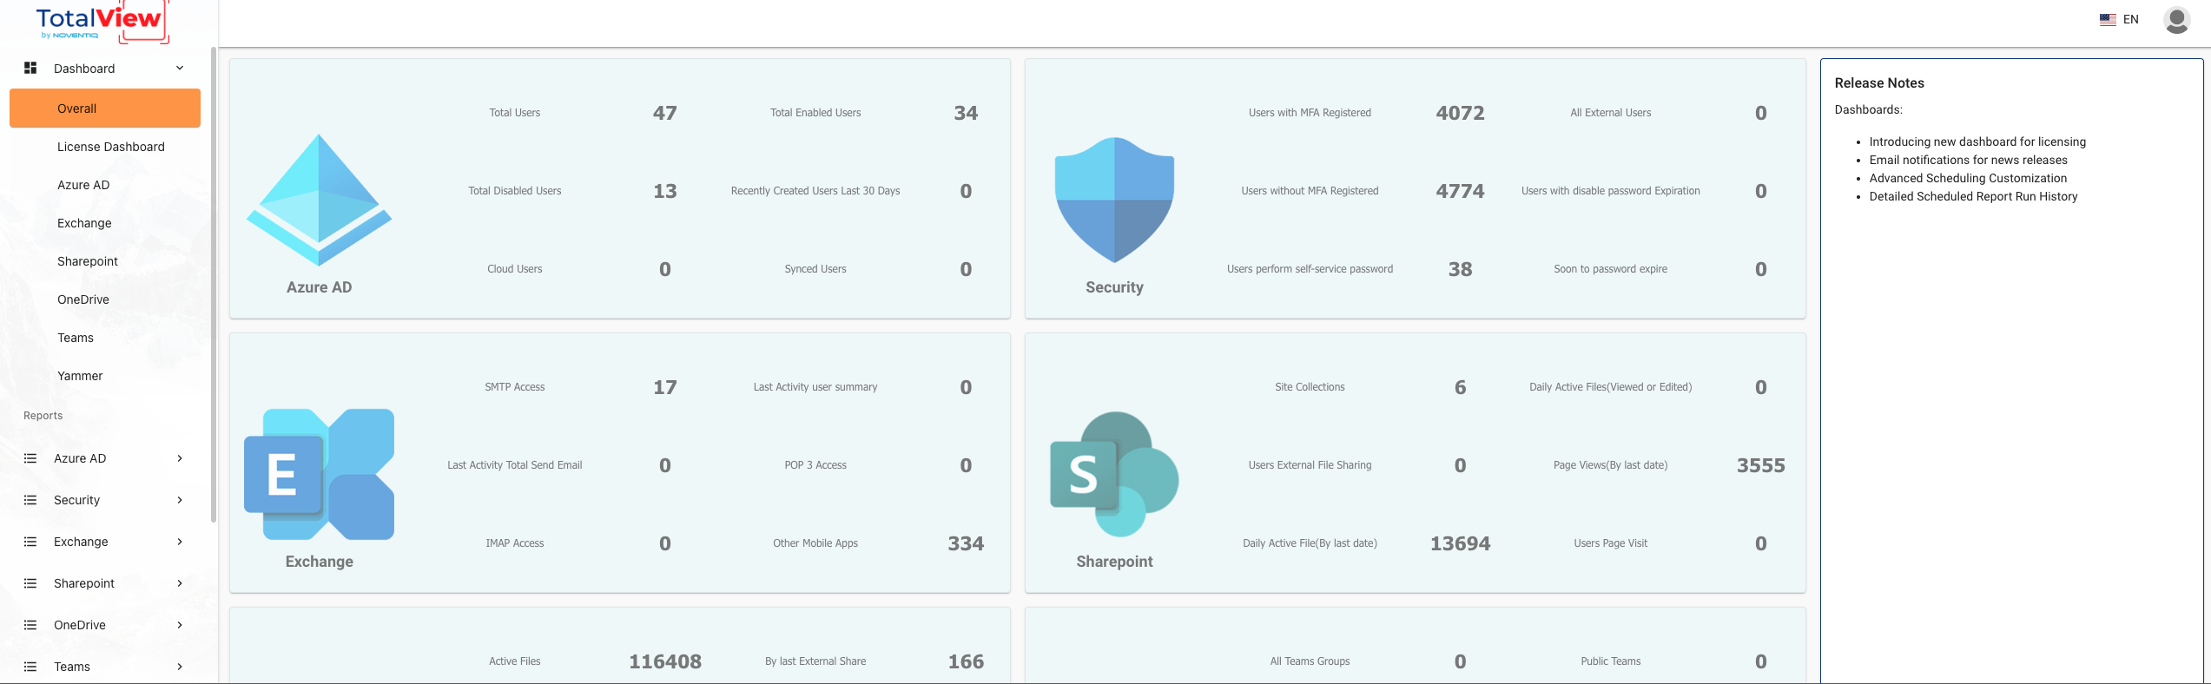Click the Exchange E logo
This screenshot has width=2211, height=684.
(x=319, y=474)
